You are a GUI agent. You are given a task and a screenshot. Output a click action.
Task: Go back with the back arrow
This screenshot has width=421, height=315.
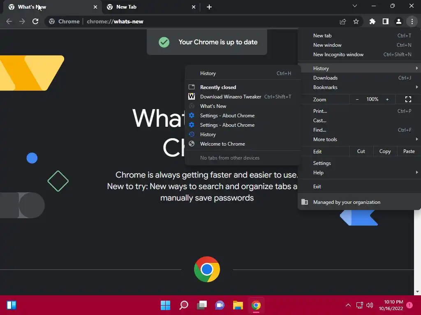click(x=9, y=21)
